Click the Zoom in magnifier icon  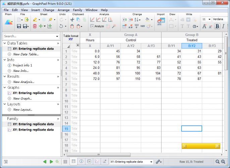[x=223, y=162]
